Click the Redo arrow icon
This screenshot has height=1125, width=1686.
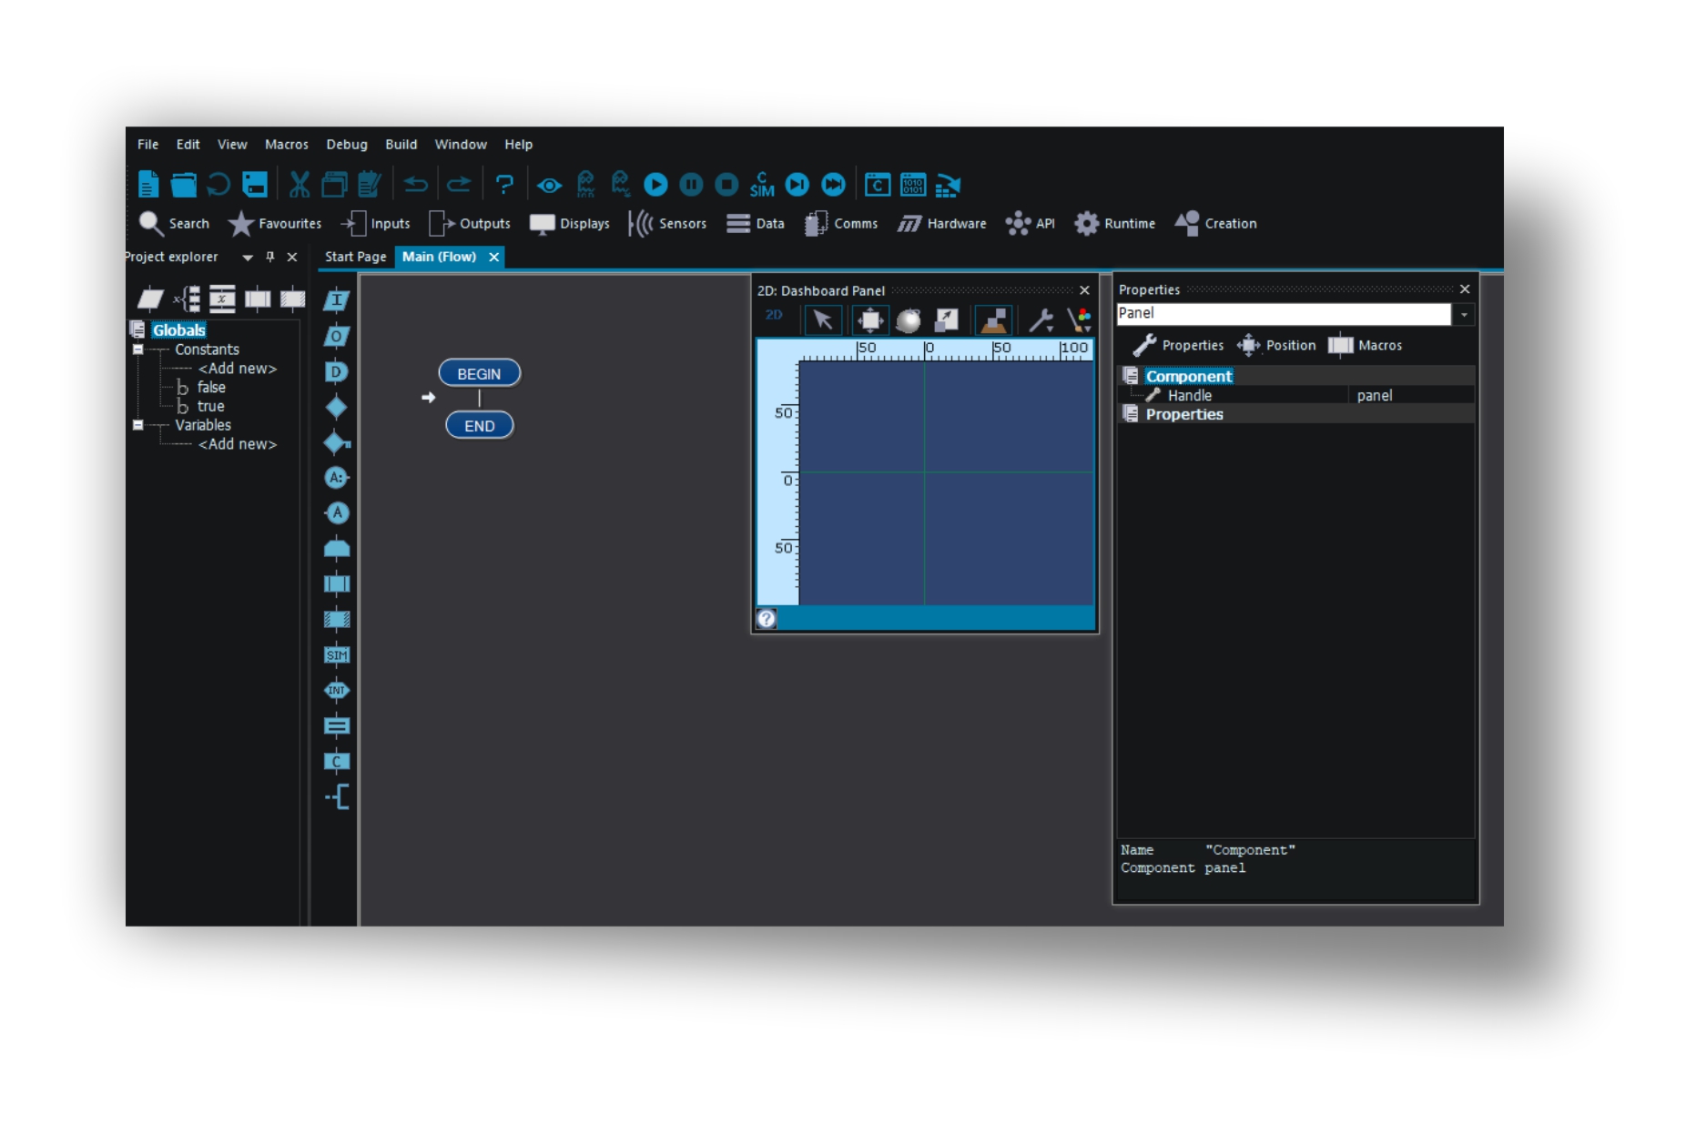(459, 185)
